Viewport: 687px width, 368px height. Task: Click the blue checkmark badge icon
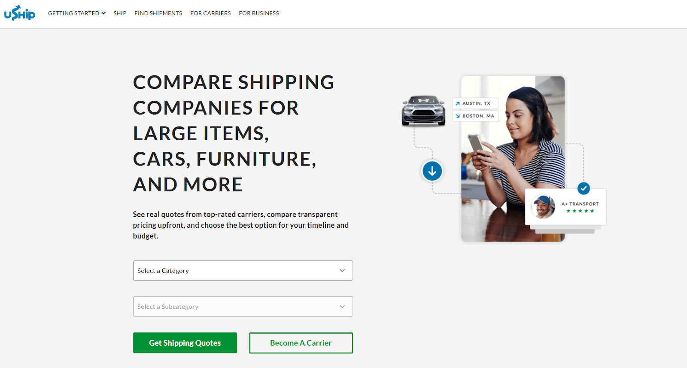click(584, 188)
